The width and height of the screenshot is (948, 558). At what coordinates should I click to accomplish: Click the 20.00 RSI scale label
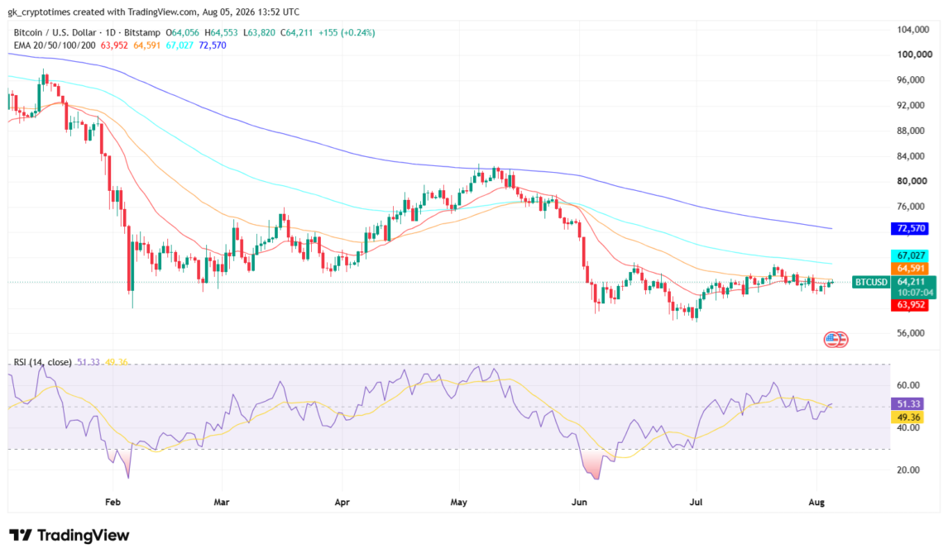click(908, 470)
